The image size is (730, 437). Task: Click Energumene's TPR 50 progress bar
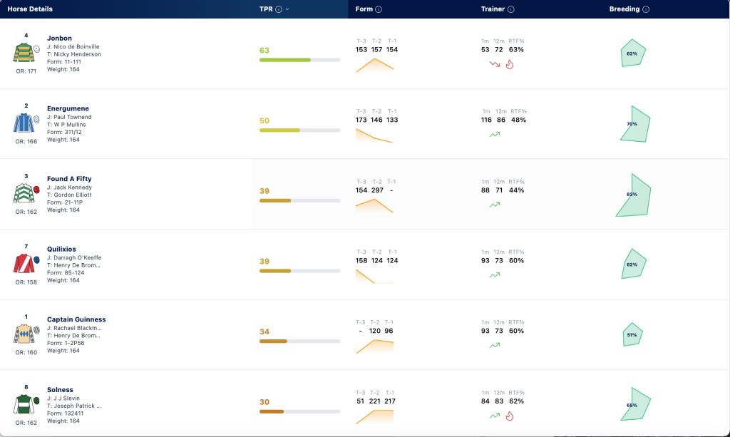(x=300, y=130)
